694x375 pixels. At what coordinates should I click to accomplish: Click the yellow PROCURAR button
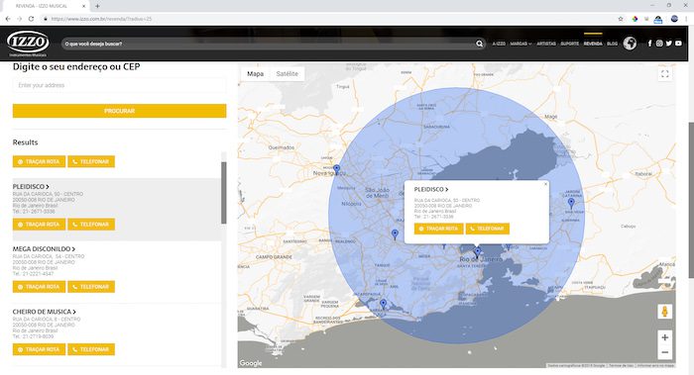click(x=120, y=111)
